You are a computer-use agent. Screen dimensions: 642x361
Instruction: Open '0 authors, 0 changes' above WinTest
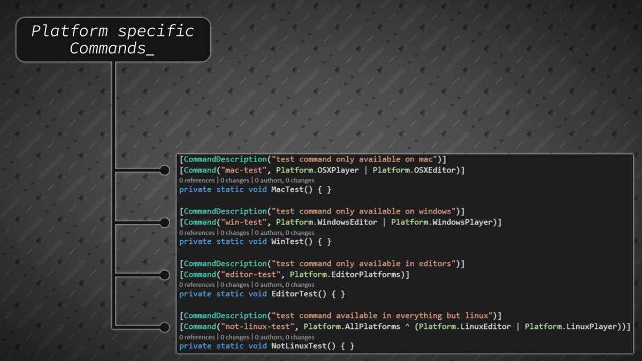click(x=284, y=233)
